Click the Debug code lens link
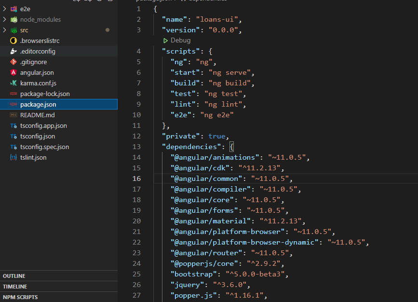This screenshot has height=302, width=418. click(180, 41)
